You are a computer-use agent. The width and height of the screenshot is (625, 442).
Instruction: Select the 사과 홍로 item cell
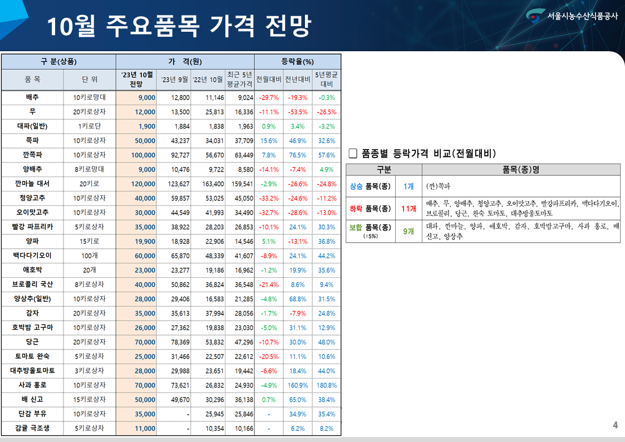tap(32, 385)
